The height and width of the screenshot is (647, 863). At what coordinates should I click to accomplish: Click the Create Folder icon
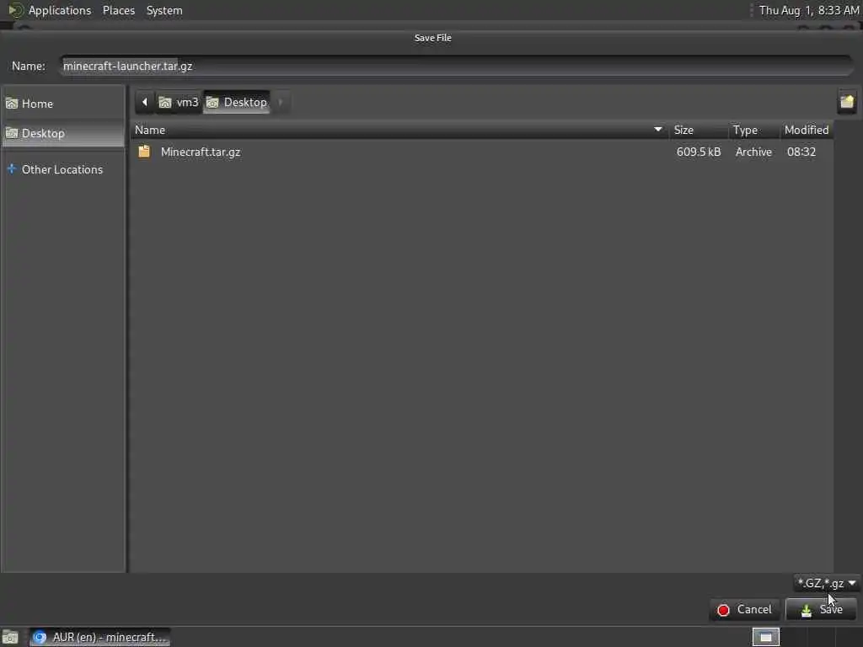[x=846, y=102]
